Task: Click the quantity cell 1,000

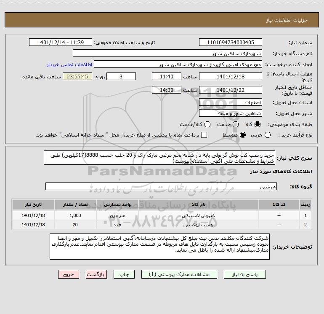Action: [x=75, y=215]
